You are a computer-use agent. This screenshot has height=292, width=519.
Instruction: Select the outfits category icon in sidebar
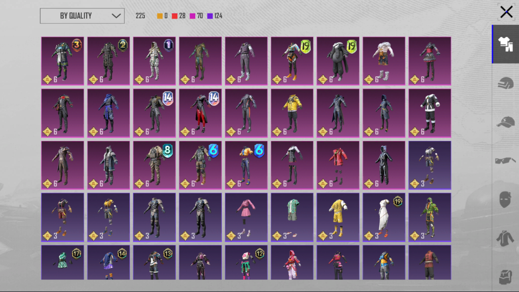point(505,44)
